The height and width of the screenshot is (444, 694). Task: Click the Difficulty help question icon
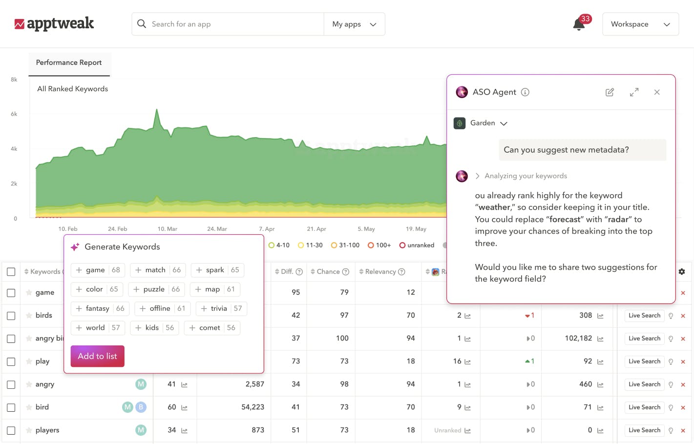pyautogui.click(x=299, y=272)
